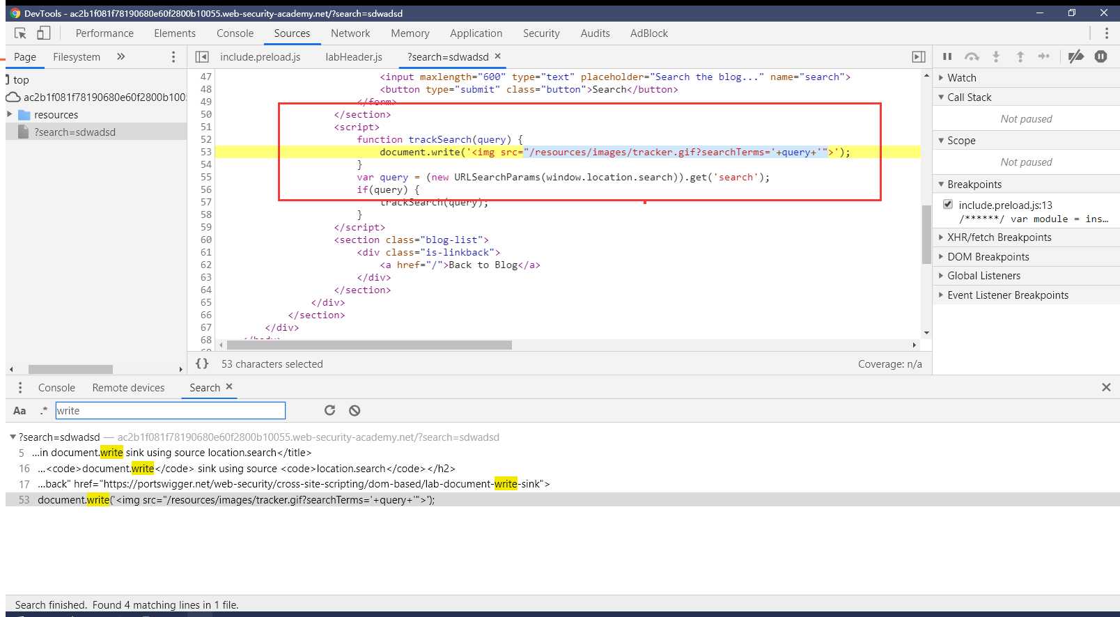The height and width of the screenshot is (617, 1120).
Task: Open the Memory panel
Action: coord(410,33)
